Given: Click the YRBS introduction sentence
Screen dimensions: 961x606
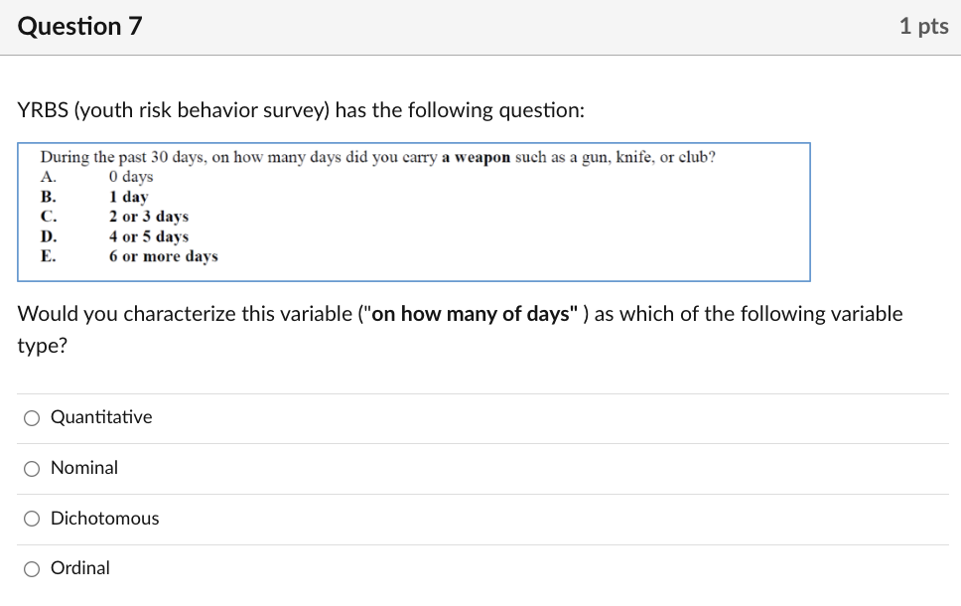Looking at the screenshot, I should pos(298,109).
